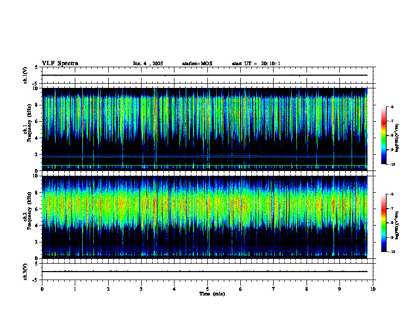Viewport: 420px width, 324px height.
Task: Click the "VLF Spectra" plot title
Action: coord(60,64)
